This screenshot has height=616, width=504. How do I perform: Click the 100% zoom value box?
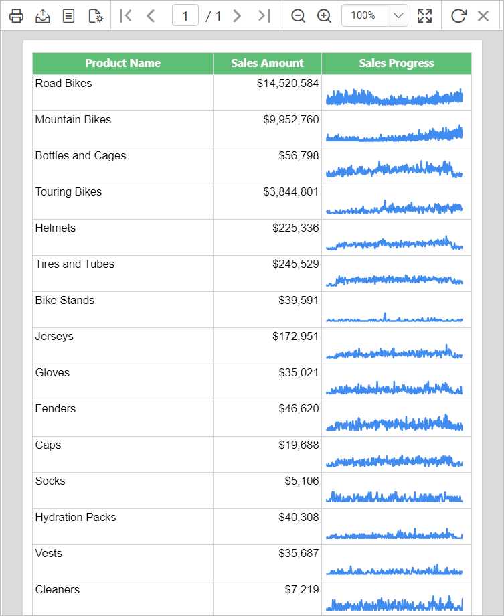(363, 15)
